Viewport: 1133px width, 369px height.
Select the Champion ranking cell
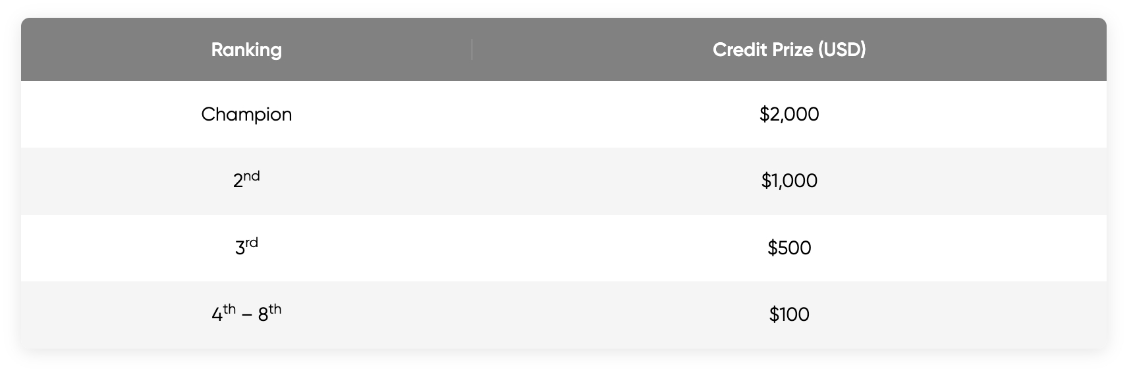(x=246, y=115)
